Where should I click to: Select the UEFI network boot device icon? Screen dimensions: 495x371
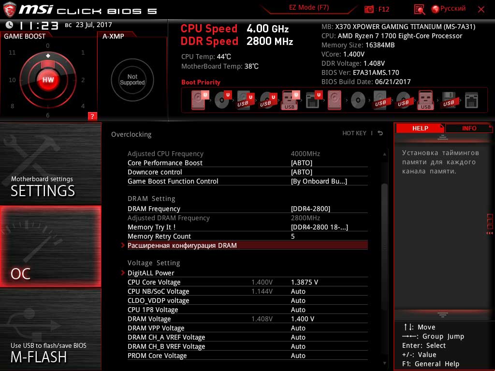[x=314, y=100]
